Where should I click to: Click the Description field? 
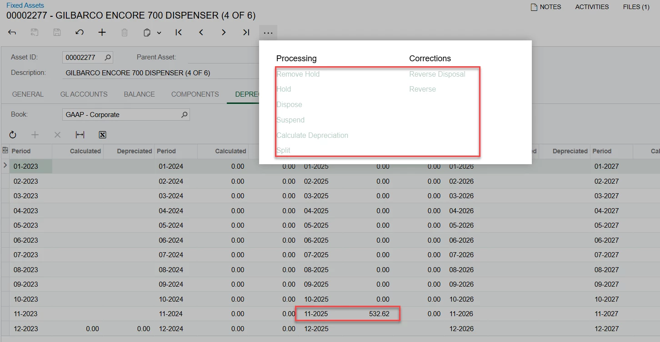point(161,73)
